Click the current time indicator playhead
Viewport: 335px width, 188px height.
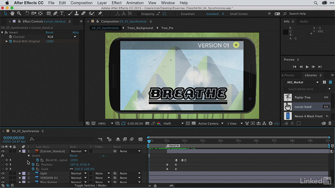(x=149, y=141)
